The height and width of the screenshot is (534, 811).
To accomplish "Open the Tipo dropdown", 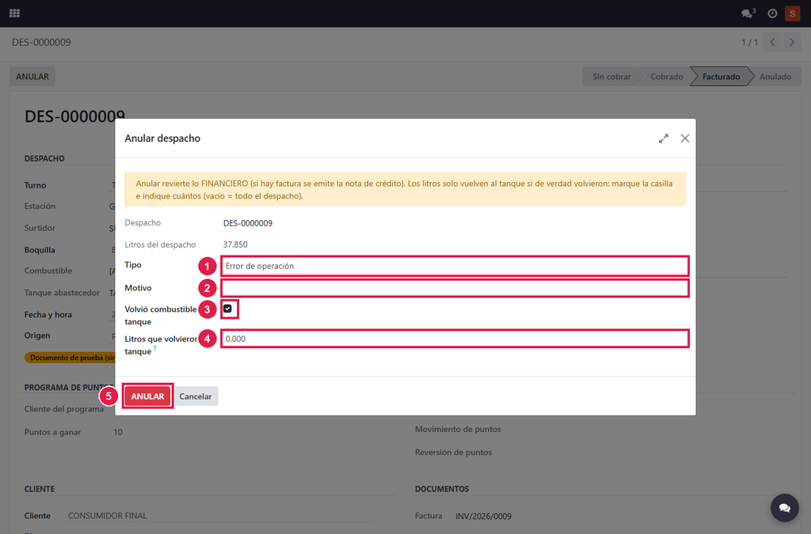I will [x=455, y=266].
